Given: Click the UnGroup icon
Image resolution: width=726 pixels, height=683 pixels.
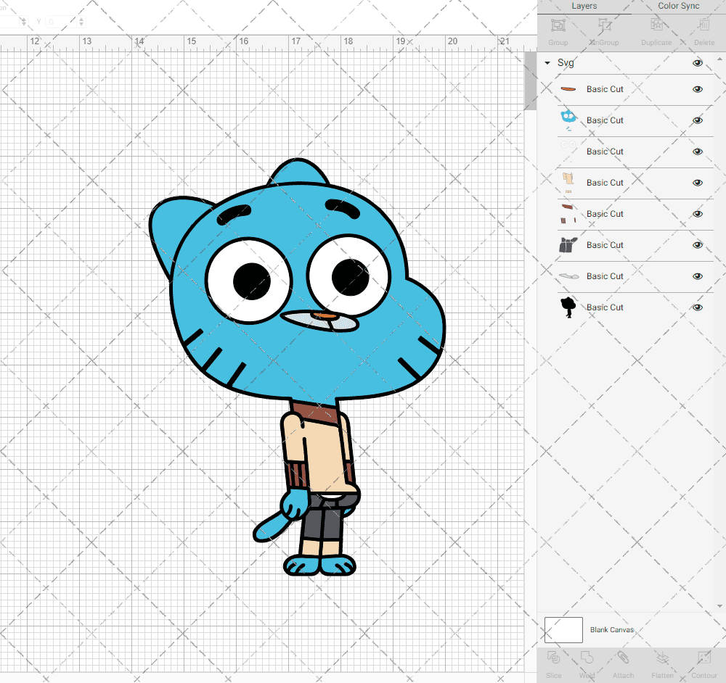Looking at the screenshot, I should point(604,25).
